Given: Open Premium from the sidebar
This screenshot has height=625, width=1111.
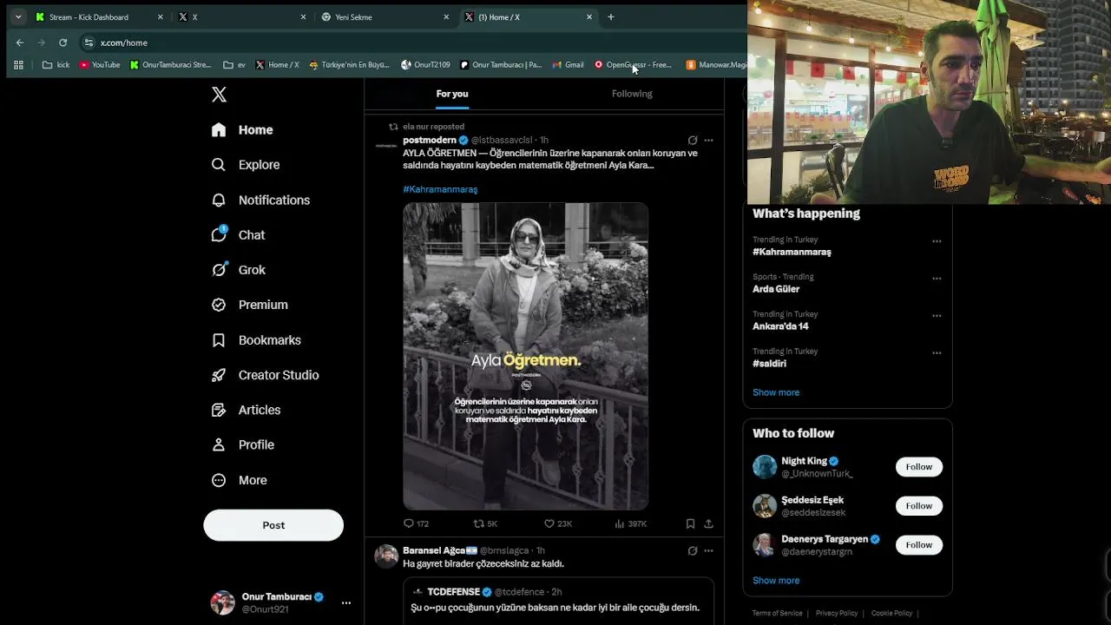Looking at the screenshot, I should pyautogui.click(x=250, y=305).
